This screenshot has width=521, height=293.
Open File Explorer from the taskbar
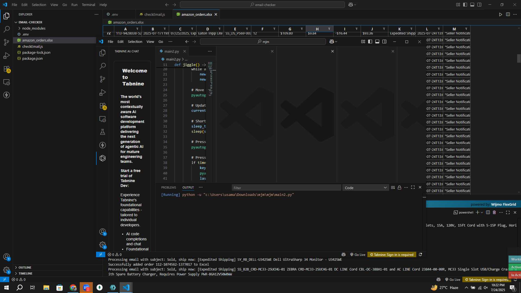click(x=46, y=288)
